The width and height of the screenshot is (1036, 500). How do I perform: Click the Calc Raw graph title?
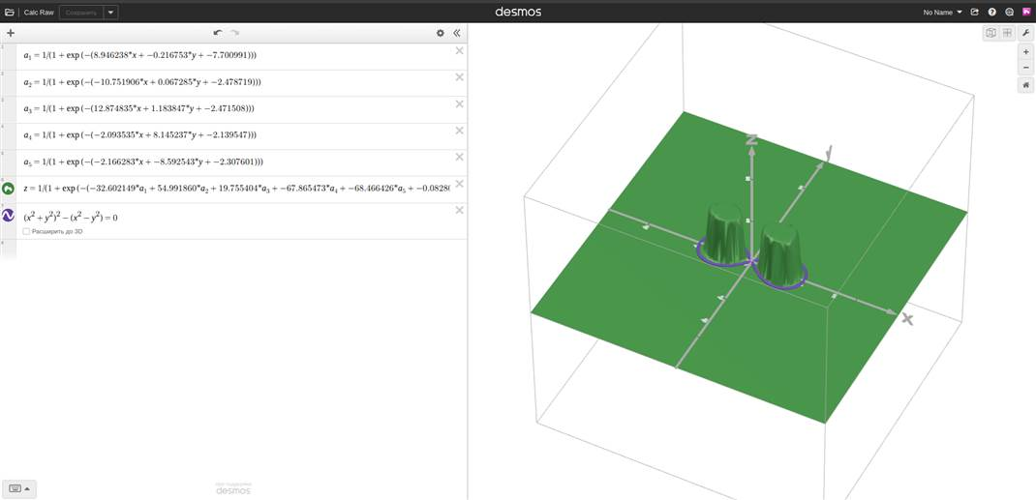click(39, 12)
